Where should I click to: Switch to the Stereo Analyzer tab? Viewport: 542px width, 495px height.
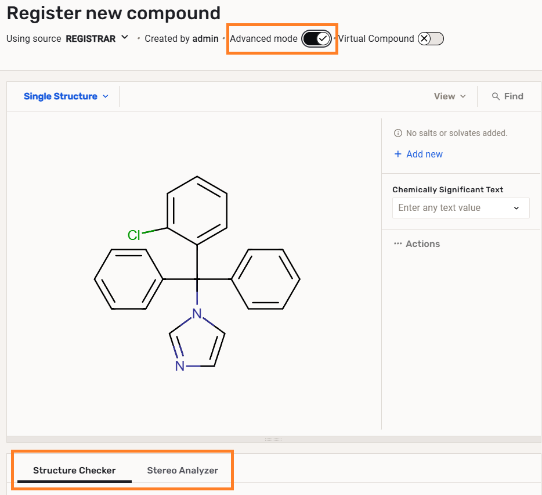pos(182,471)
